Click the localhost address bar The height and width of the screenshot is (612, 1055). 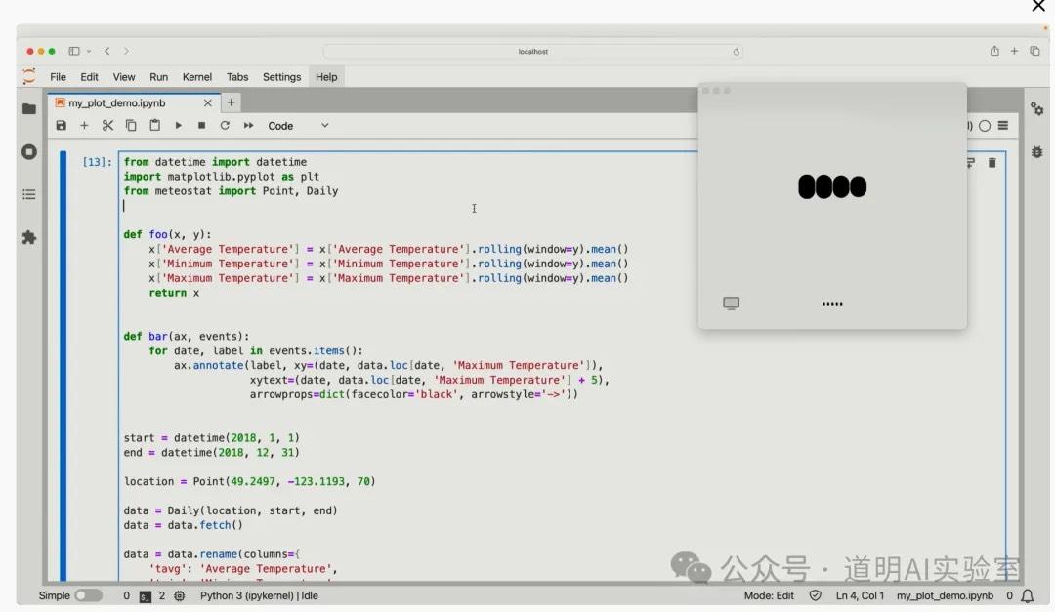point(532,52)
